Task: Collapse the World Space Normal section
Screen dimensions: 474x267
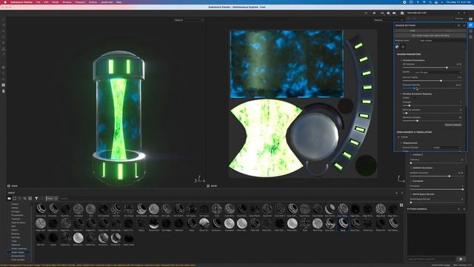Action: [411, 194]
